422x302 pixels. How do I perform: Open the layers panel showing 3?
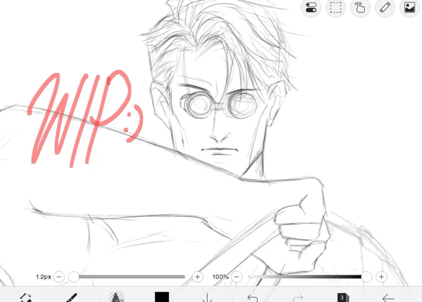click(x=343, y=298)
